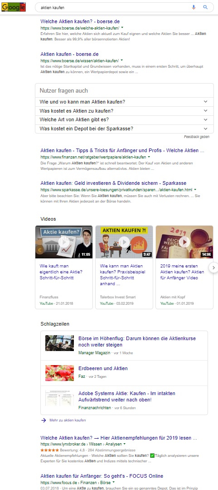Expand 'Was kostet es Aktien zu kaufen?'
Screen dimensions: 218x490
pyautogui.click(x=124, y=111)
